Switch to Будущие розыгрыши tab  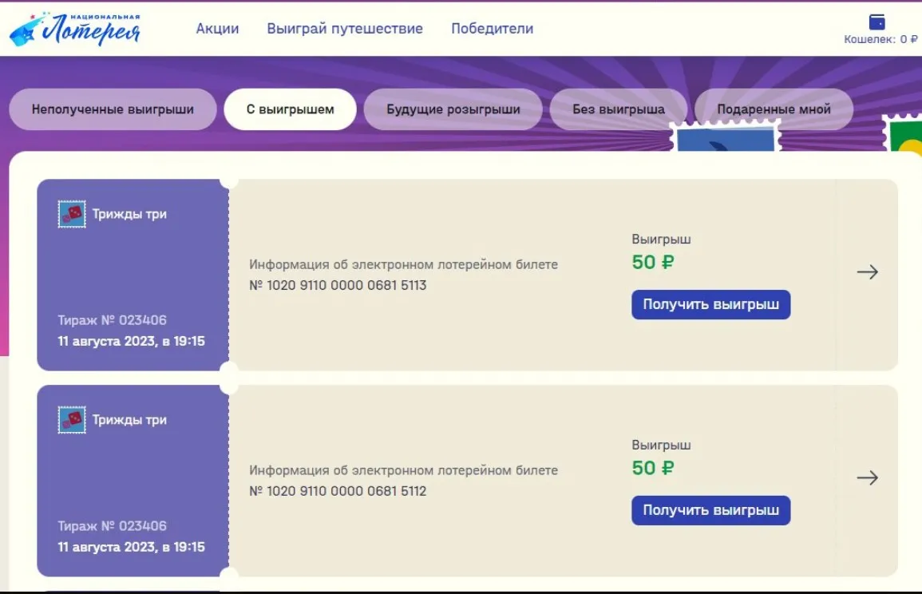[x=453, y=109]
